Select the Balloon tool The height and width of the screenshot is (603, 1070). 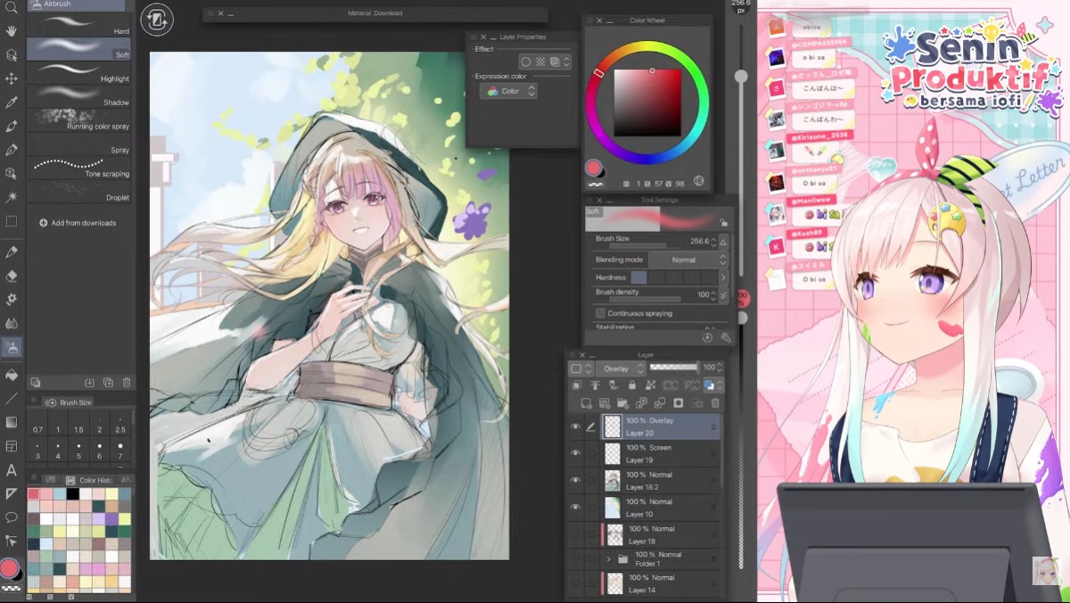(12, 516)
